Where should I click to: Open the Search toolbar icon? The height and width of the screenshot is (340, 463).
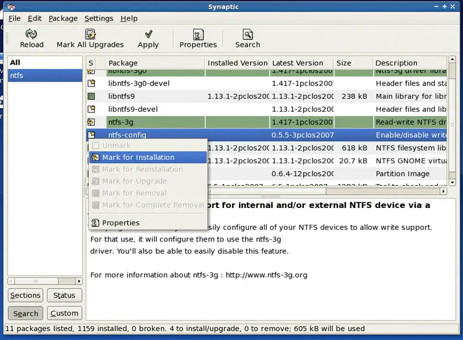pos(248,35)
